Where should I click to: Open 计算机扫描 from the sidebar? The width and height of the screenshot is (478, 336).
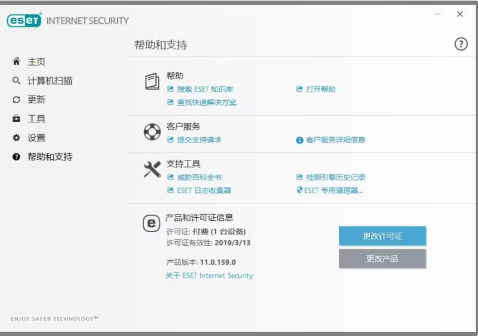pos(50,81)
